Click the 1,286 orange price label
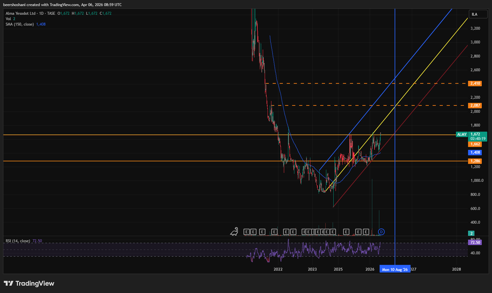The height and width of the screenshot is (293, 492). (x=475, y=161)
